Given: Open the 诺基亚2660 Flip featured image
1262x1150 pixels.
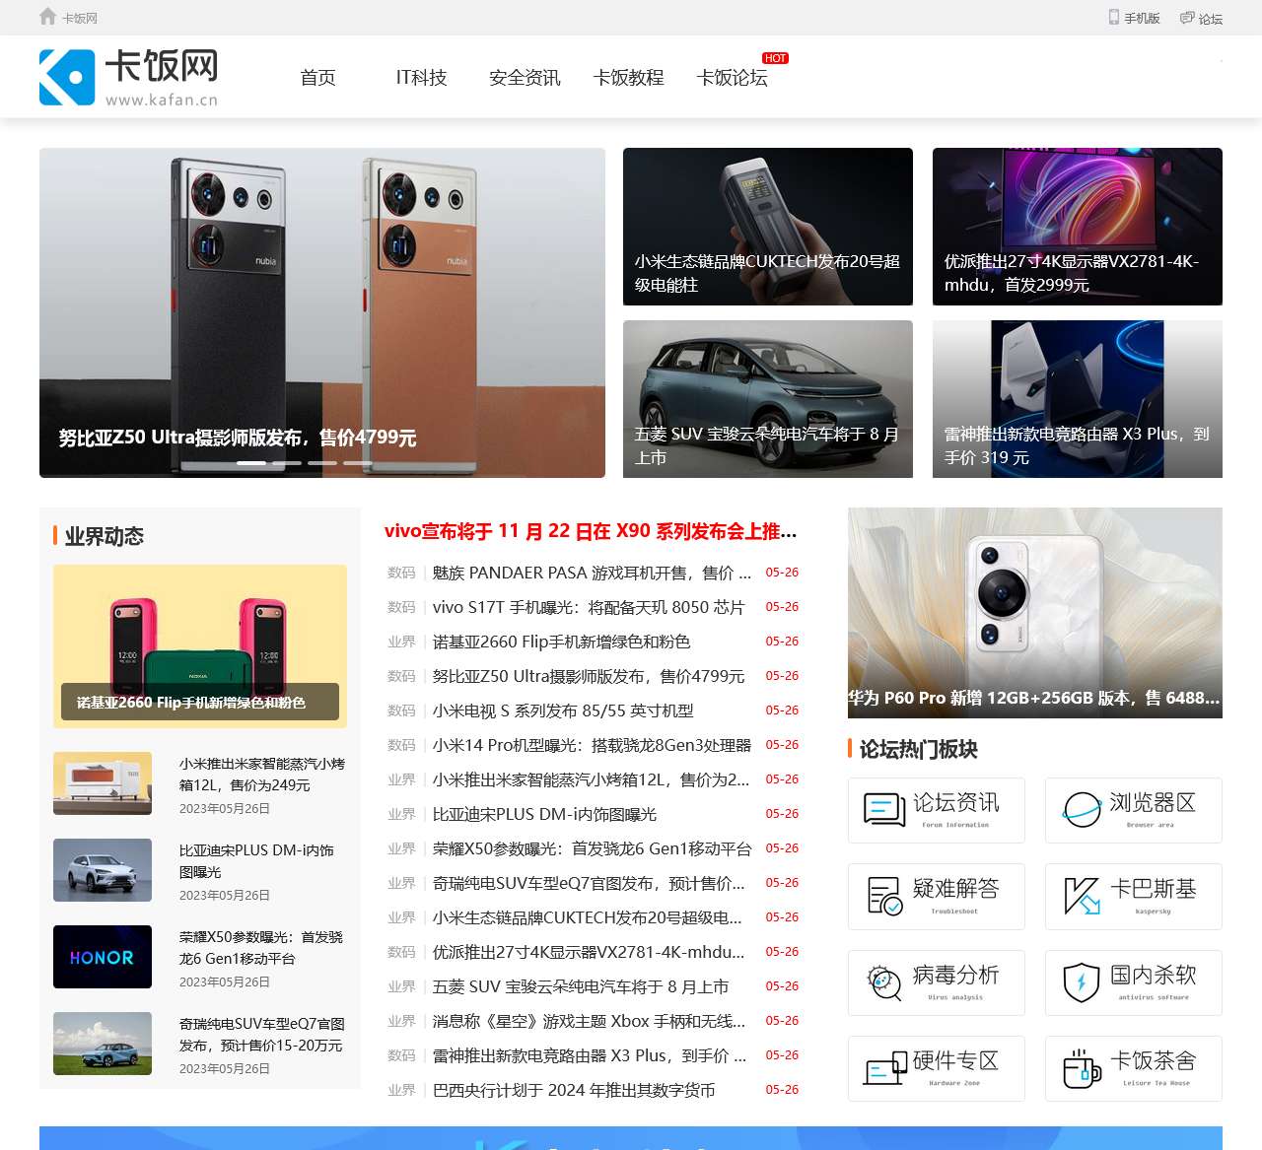Looking at the screenshot, I should tap(200, 646).
